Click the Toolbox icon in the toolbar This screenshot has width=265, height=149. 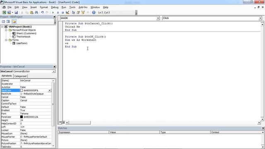tap(88, 12)
